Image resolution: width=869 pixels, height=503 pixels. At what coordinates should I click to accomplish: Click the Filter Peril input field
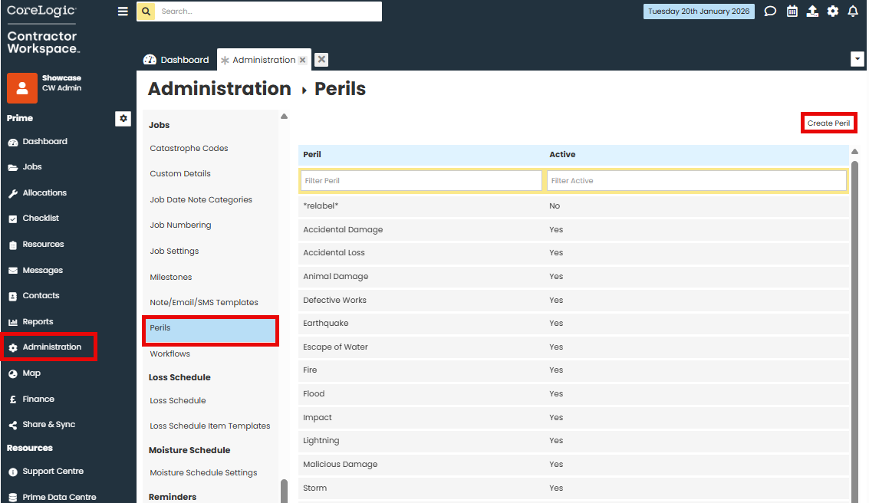coord(421,181)
